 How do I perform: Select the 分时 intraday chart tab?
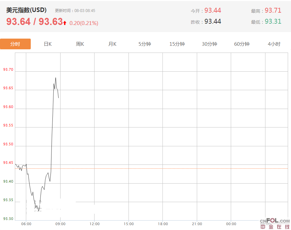coord(15,44)
